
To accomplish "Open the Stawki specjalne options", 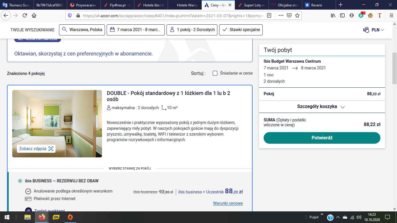I will [241, 30].
